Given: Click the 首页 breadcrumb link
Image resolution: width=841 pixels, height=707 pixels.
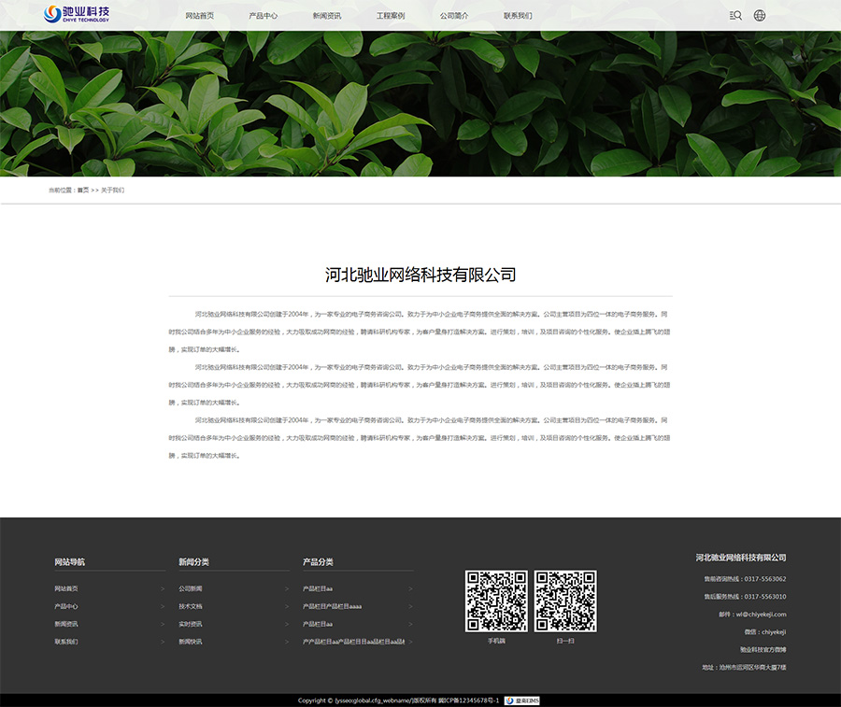Looking at the screenshot, I should [83, 191].
